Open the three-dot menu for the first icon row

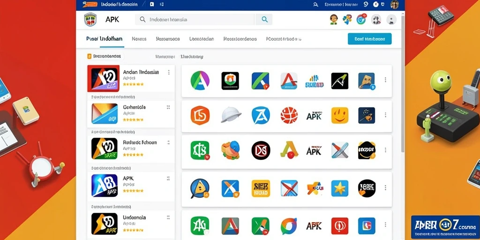coord(385,80)
